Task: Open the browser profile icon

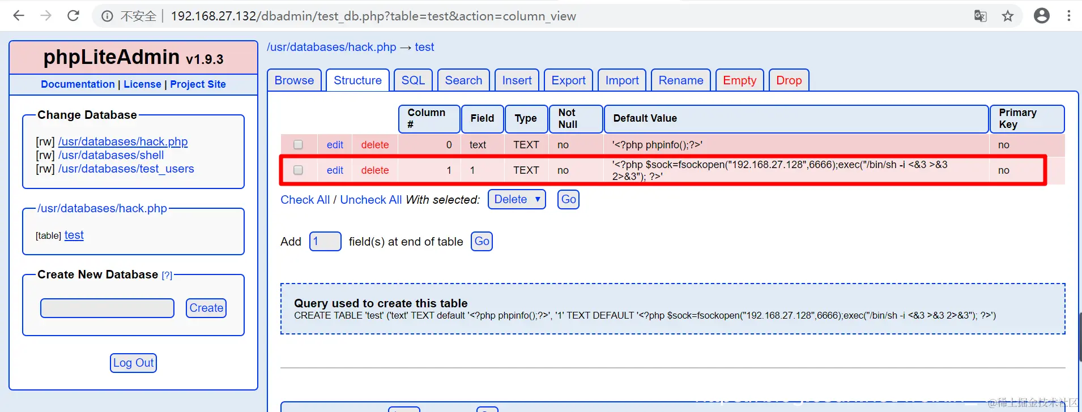Action: [x=1041, y=16]
